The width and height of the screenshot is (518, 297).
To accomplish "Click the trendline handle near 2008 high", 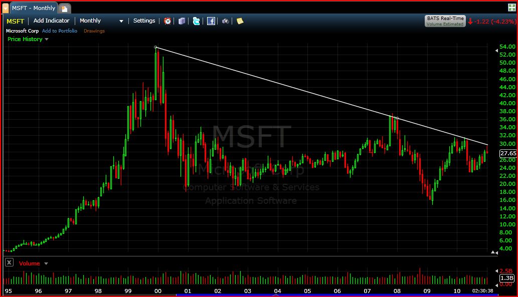I will coord(397,118).
